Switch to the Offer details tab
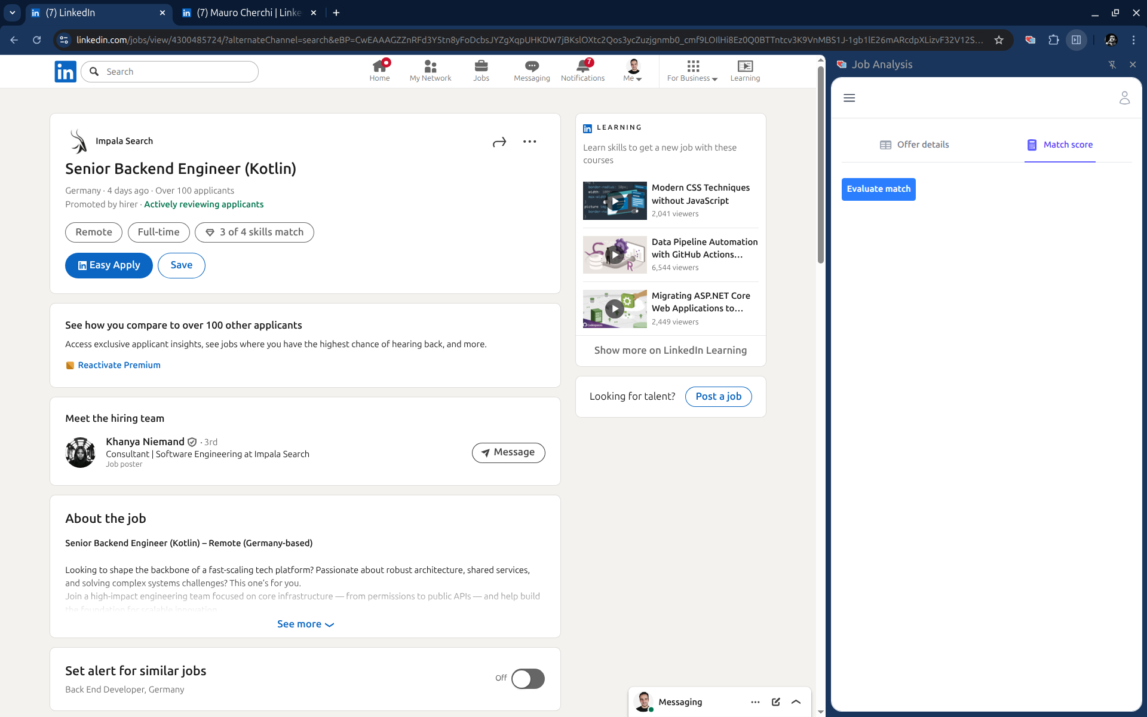The width and height of the screenshot is (1147, 717). [915, 145]
